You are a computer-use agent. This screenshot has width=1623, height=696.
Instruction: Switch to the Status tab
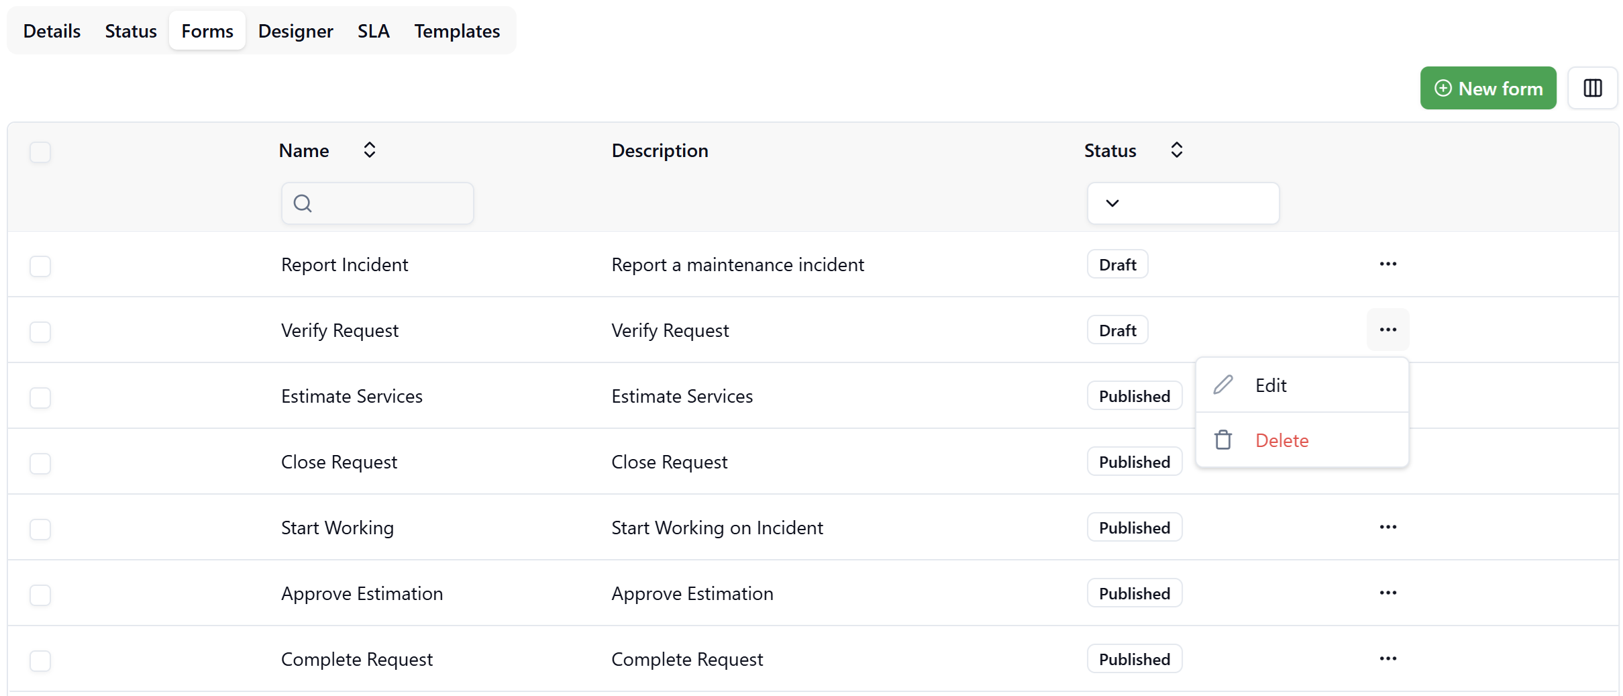(131, 31)
